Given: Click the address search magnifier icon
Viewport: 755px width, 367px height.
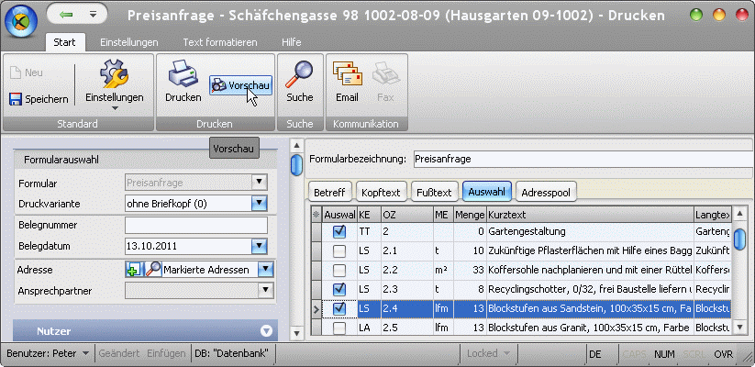Looking at the screenshot, I should (152, 269).
